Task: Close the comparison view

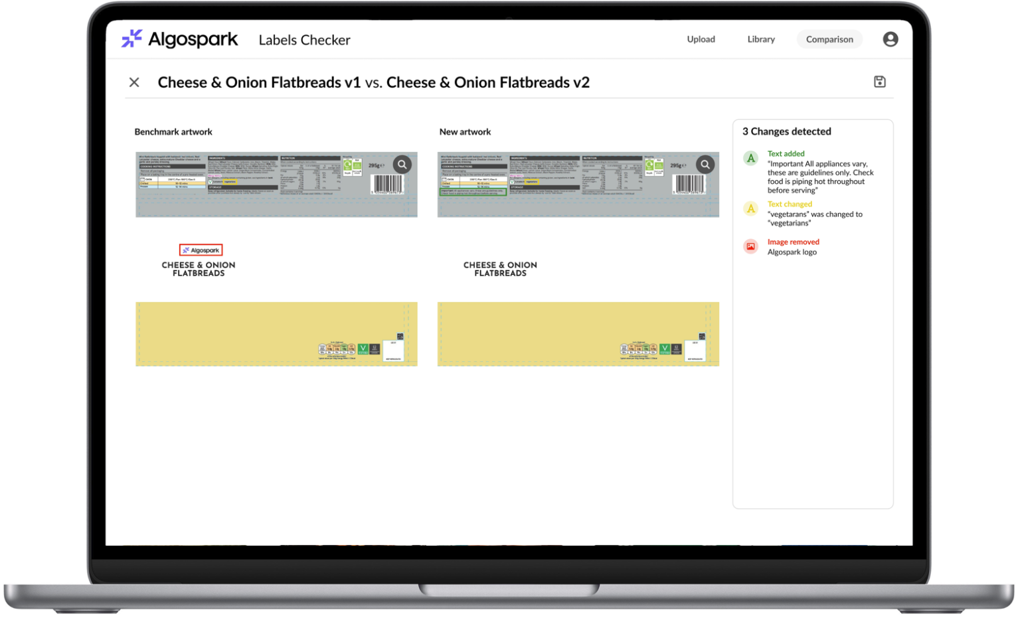Action: 133,82
